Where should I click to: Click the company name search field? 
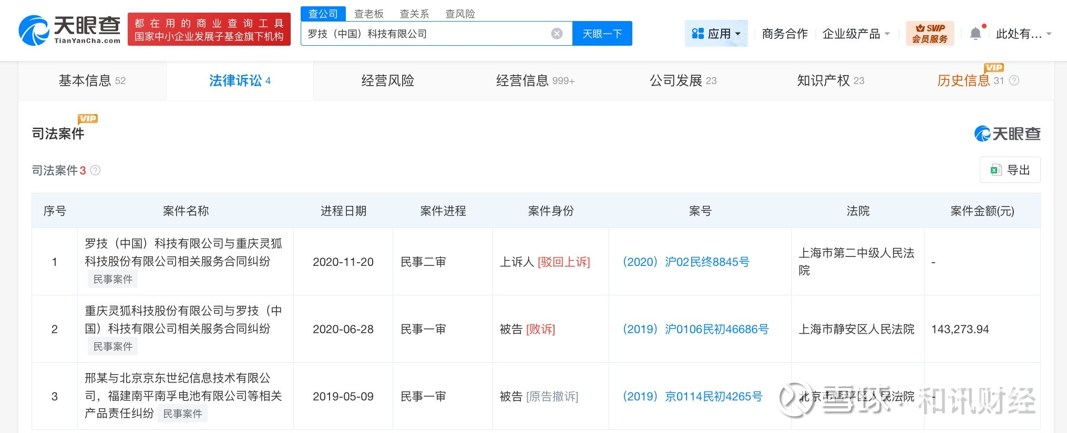[426, 34]
